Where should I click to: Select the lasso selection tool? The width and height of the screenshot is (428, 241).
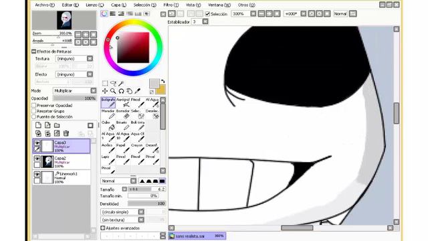coord(113,83)
